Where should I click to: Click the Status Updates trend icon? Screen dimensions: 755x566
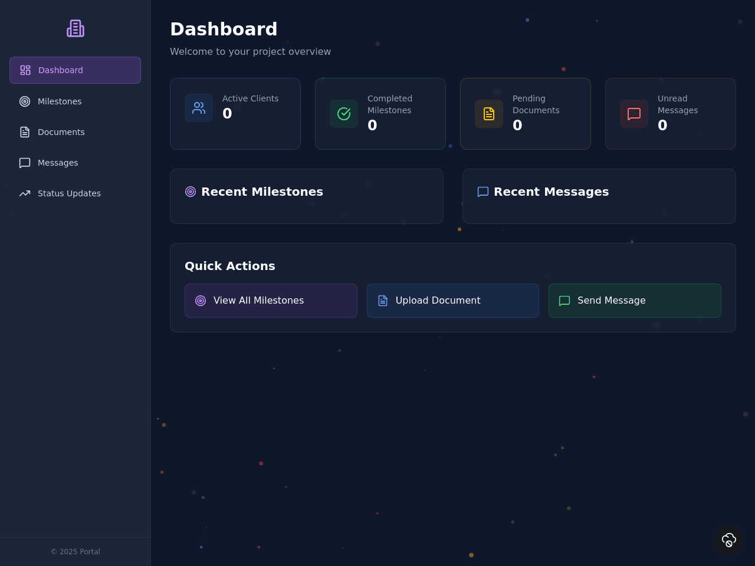click(x=25, y=193)
